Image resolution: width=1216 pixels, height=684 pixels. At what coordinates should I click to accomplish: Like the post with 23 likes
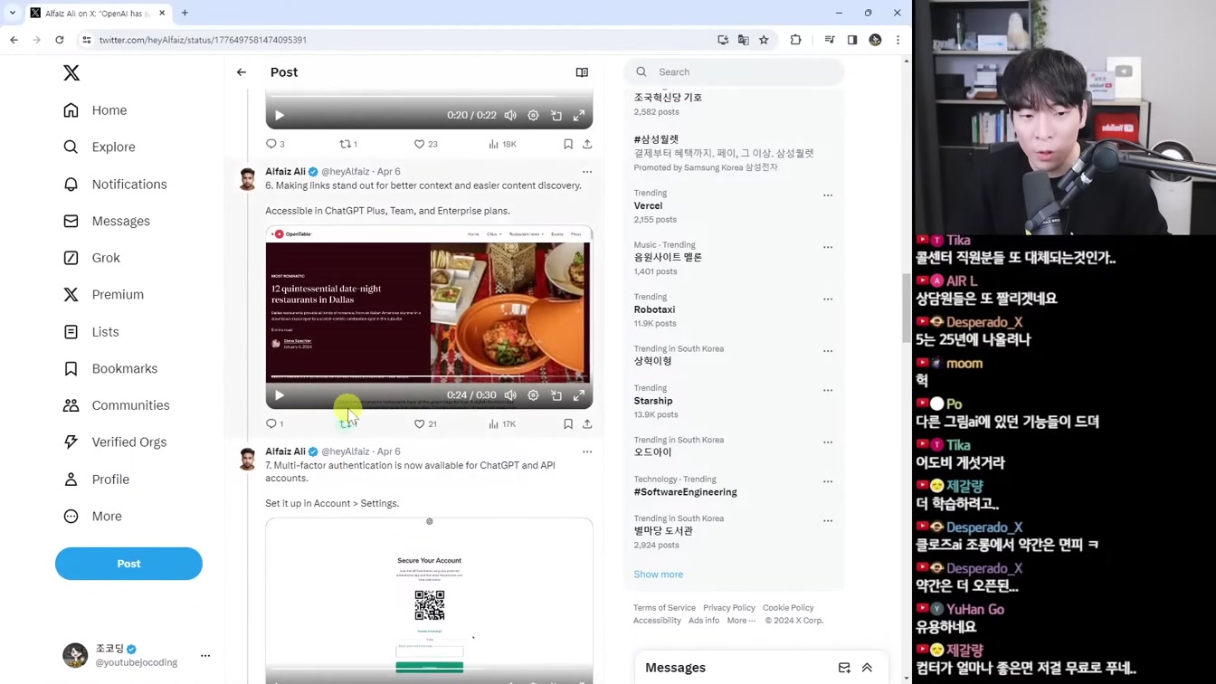[425, 144]
